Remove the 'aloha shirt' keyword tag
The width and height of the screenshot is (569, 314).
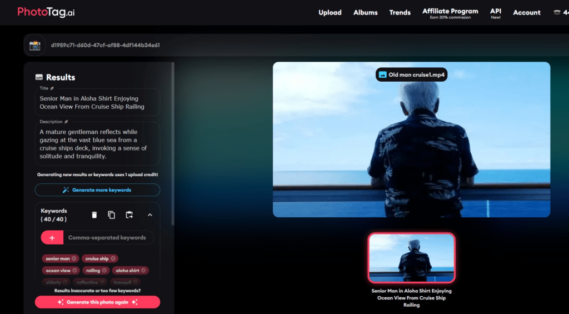(144, 271)
